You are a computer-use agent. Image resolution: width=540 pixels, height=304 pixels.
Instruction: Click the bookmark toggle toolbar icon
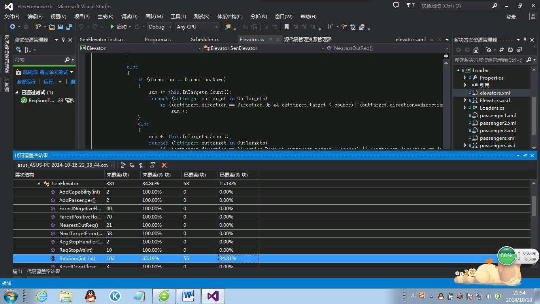tap(287, 27)
